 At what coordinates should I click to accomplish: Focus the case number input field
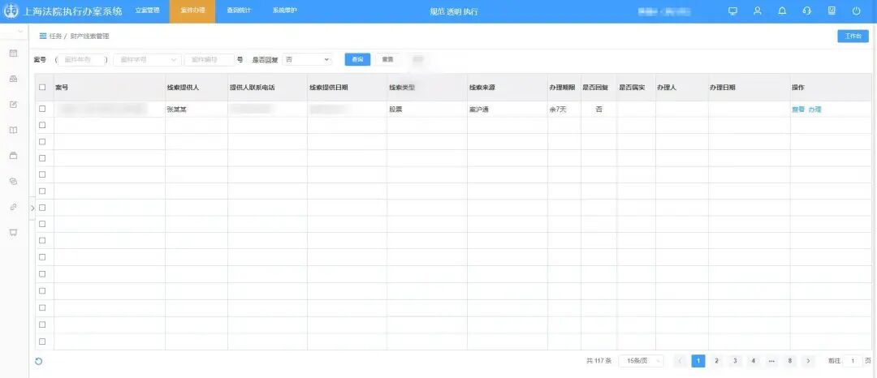pyautogui.click(x=210, y=60)
